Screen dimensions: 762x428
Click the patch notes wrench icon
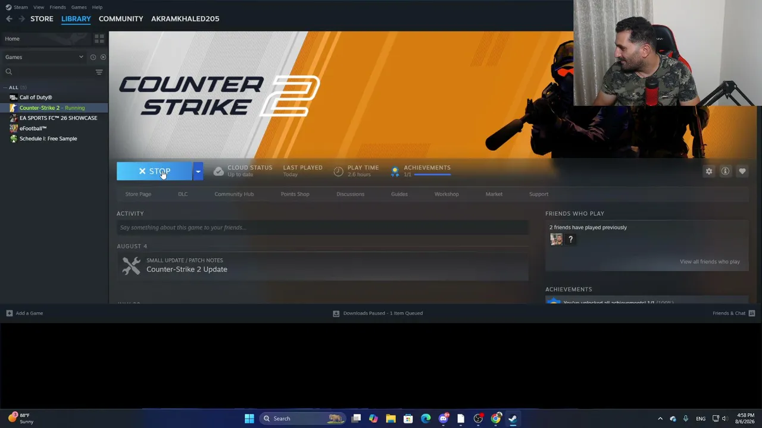pos(131,265)
